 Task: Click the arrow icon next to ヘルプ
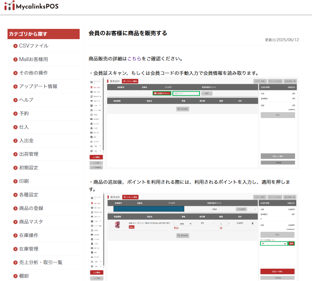pyautogui.click(x=16, y=100)
